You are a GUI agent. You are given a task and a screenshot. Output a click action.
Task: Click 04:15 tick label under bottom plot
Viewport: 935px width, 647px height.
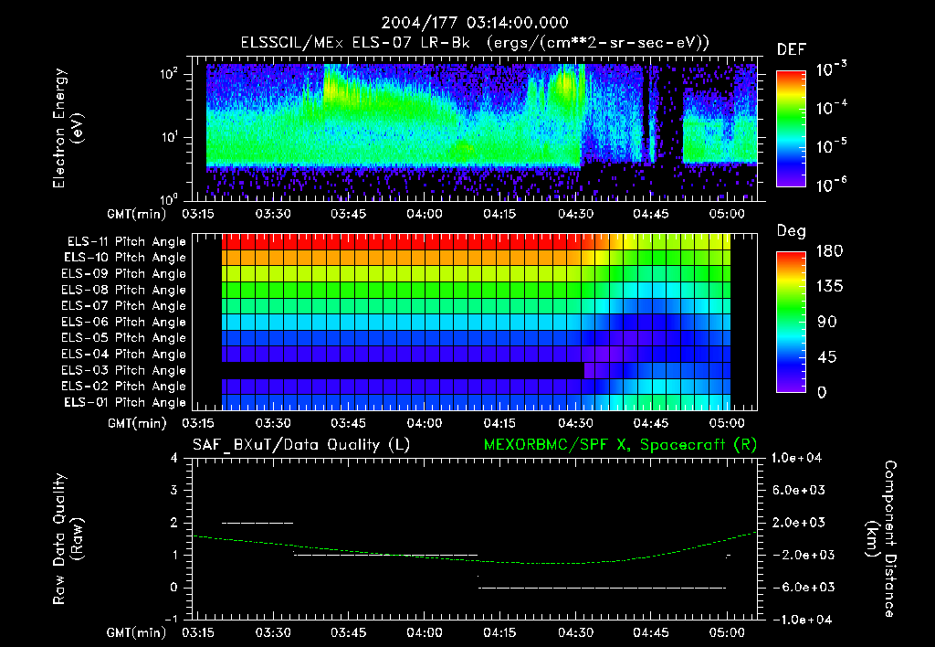click(x=499, y=632)
